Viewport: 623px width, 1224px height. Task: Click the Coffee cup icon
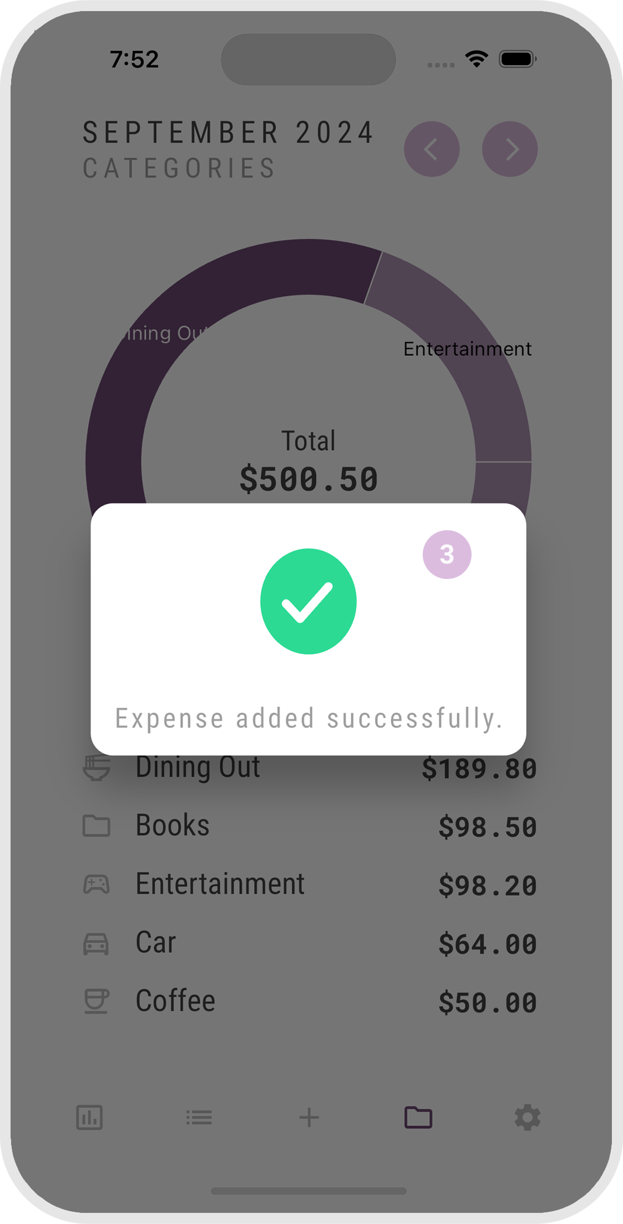[x=97, y=1002]
